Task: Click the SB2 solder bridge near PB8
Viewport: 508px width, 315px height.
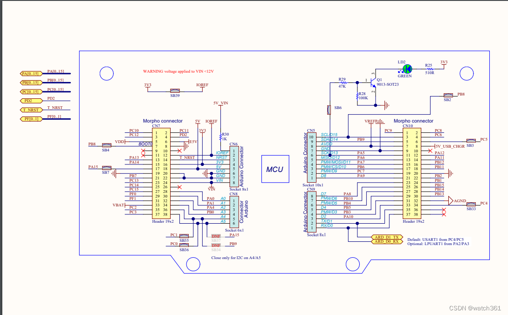Action: click(448, 95)
